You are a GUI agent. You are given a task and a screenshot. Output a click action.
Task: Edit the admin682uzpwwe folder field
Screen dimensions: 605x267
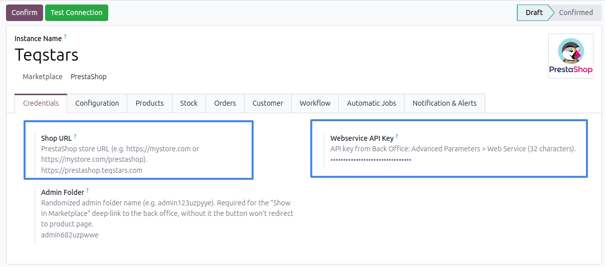tap(70, 235)
